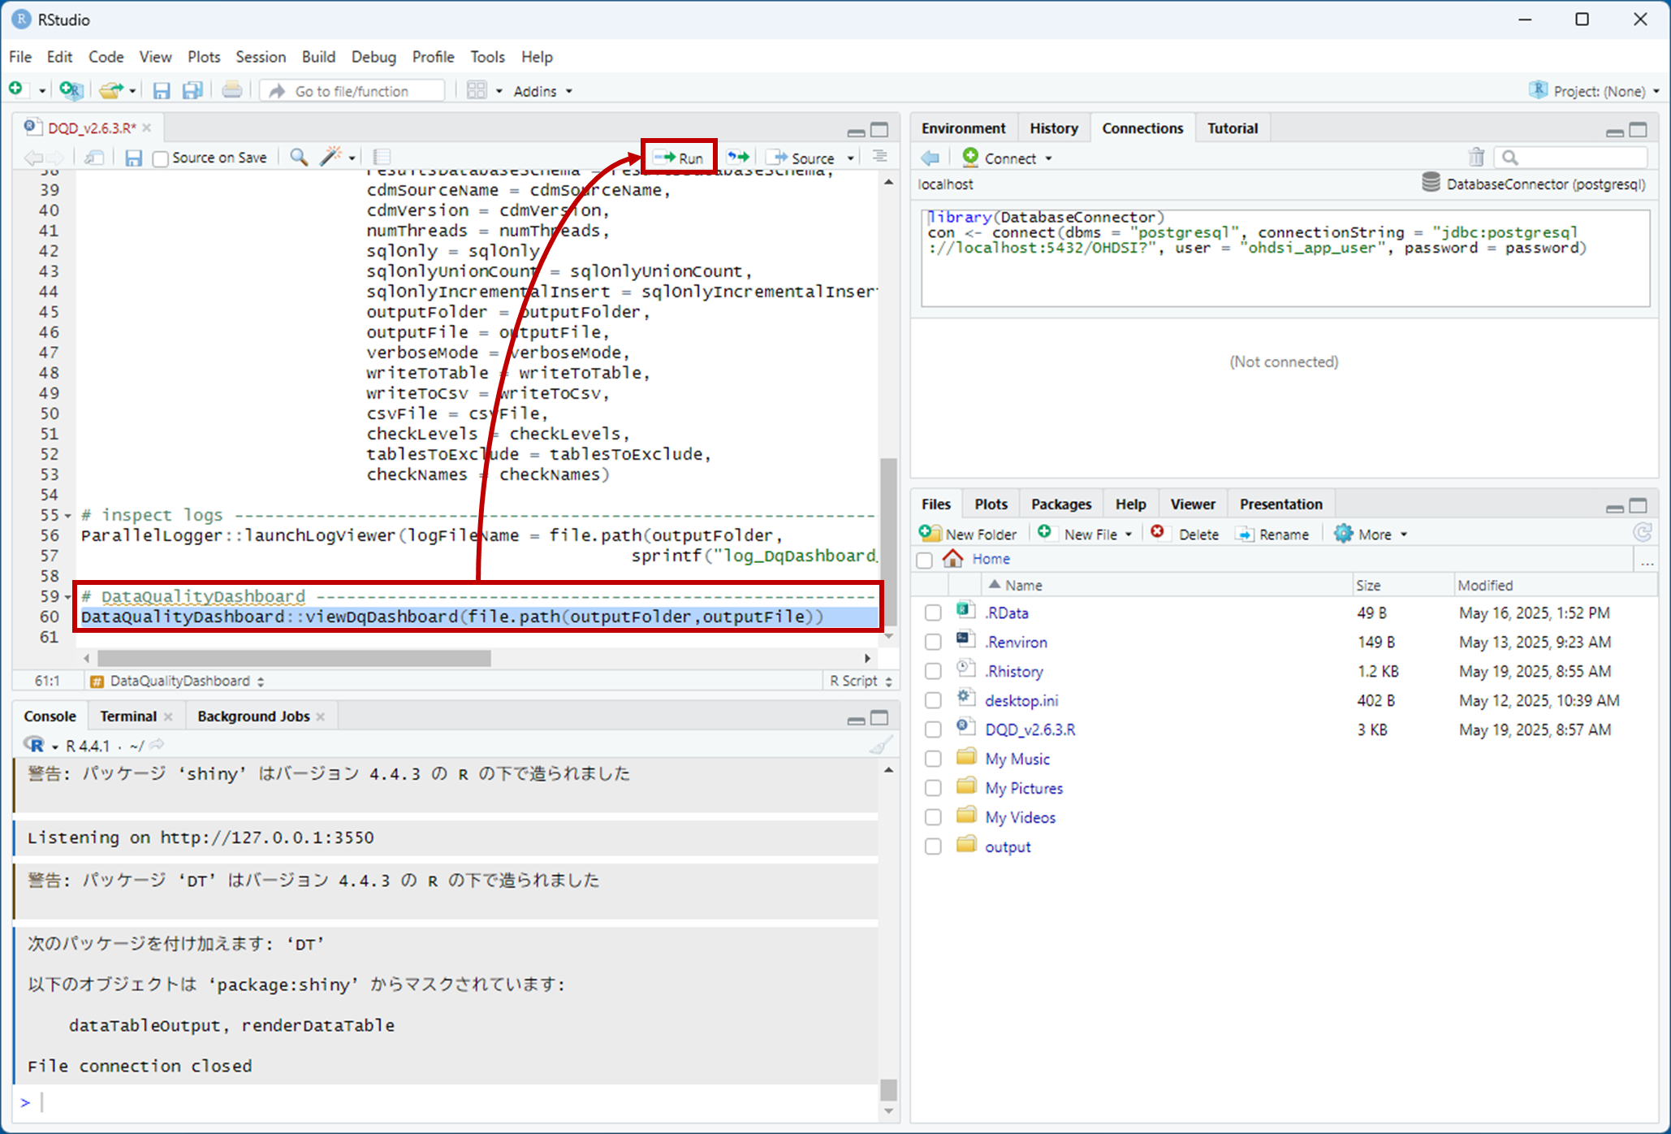
Task: Check the select-all checkbox beside Home
Action: [924, 560]
